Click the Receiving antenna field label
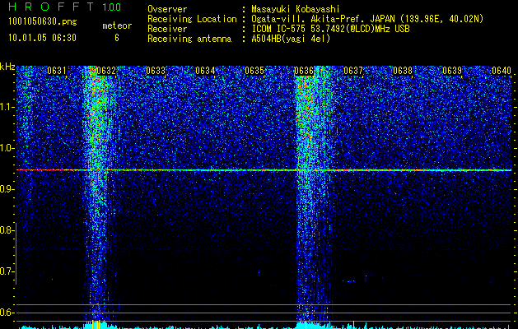 coord(189,39)
